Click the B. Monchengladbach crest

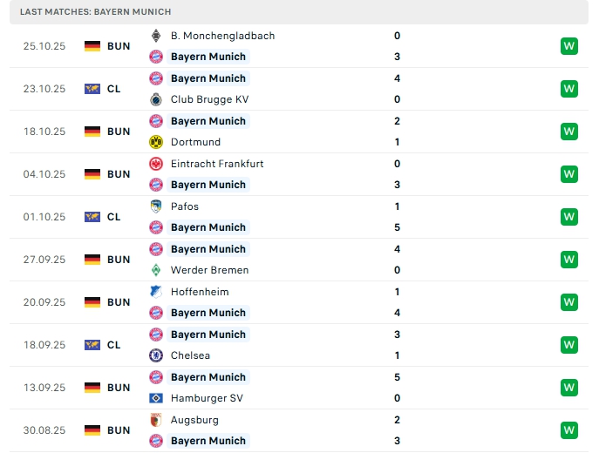coord(156,36)
